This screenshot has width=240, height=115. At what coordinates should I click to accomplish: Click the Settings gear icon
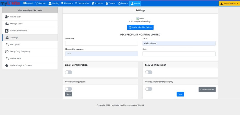[7, 37]
